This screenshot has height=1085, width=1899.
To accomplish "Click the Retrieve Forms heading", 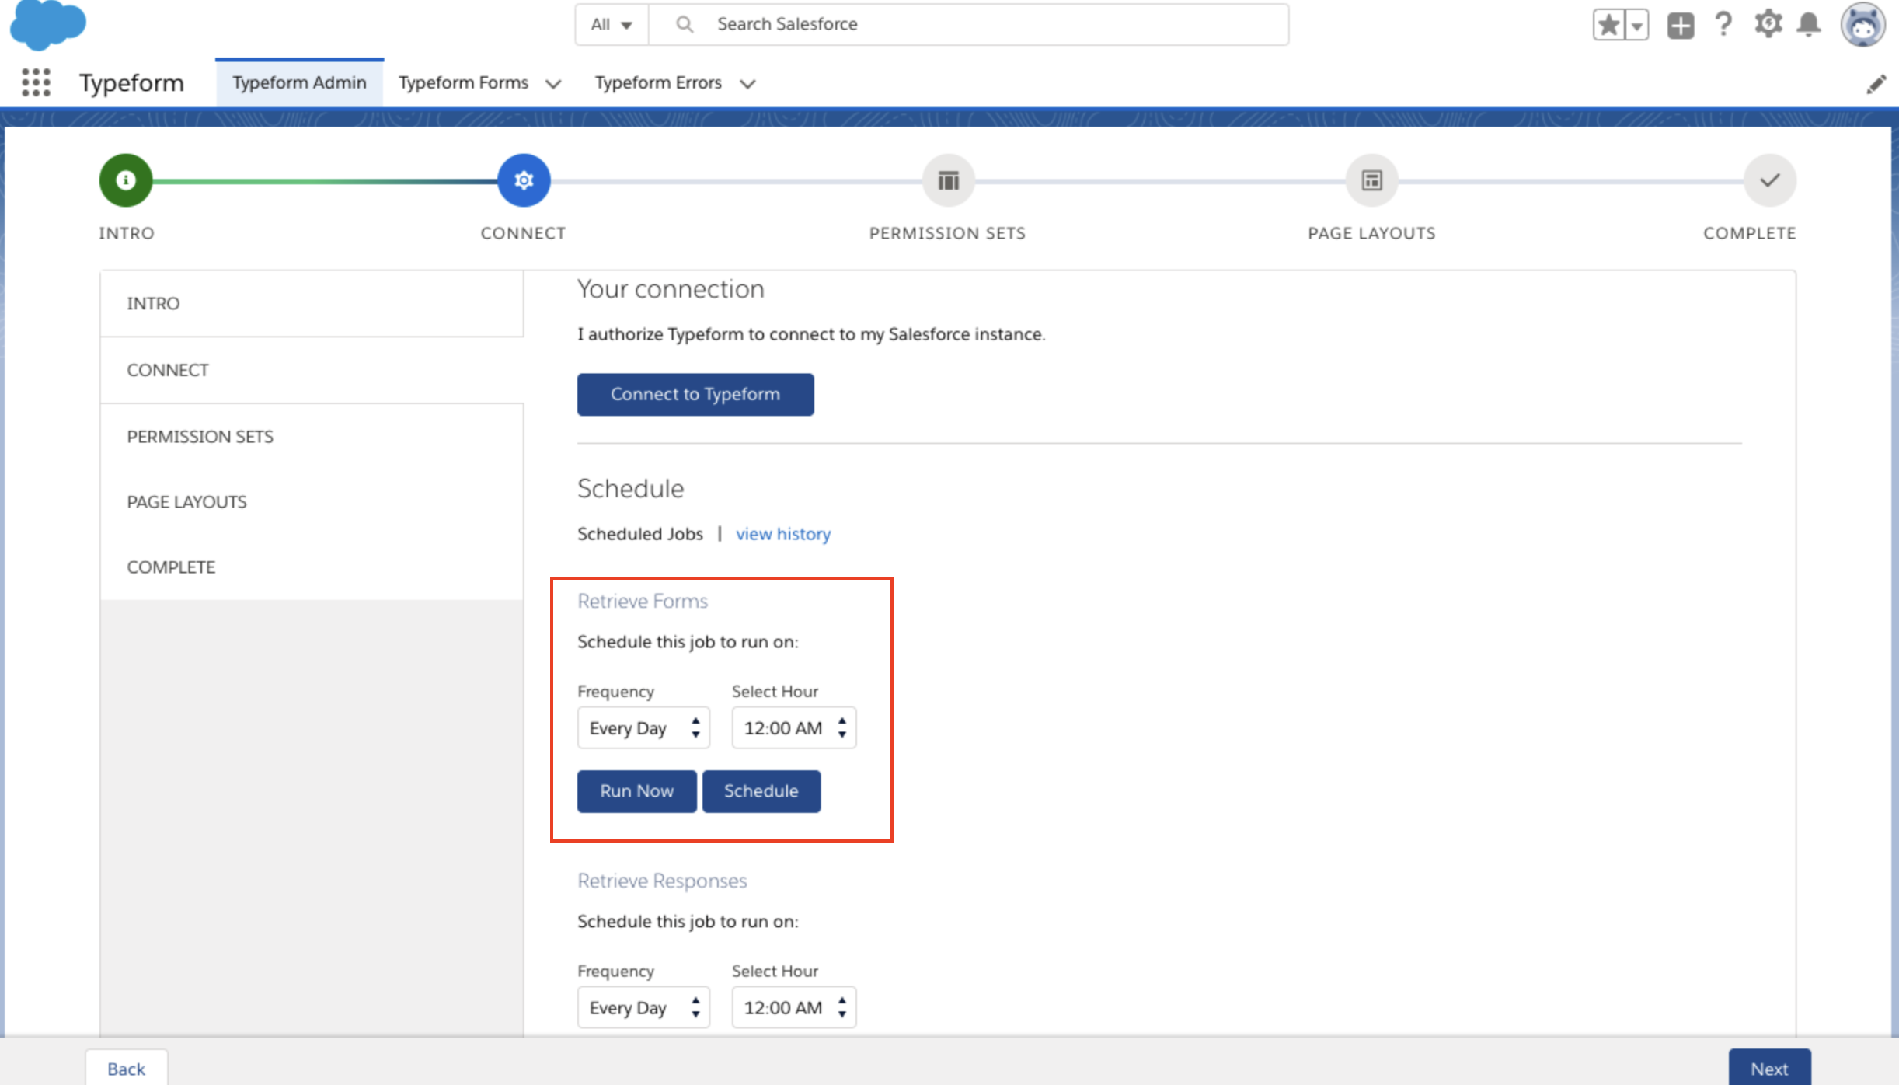I will click(643, 601).
